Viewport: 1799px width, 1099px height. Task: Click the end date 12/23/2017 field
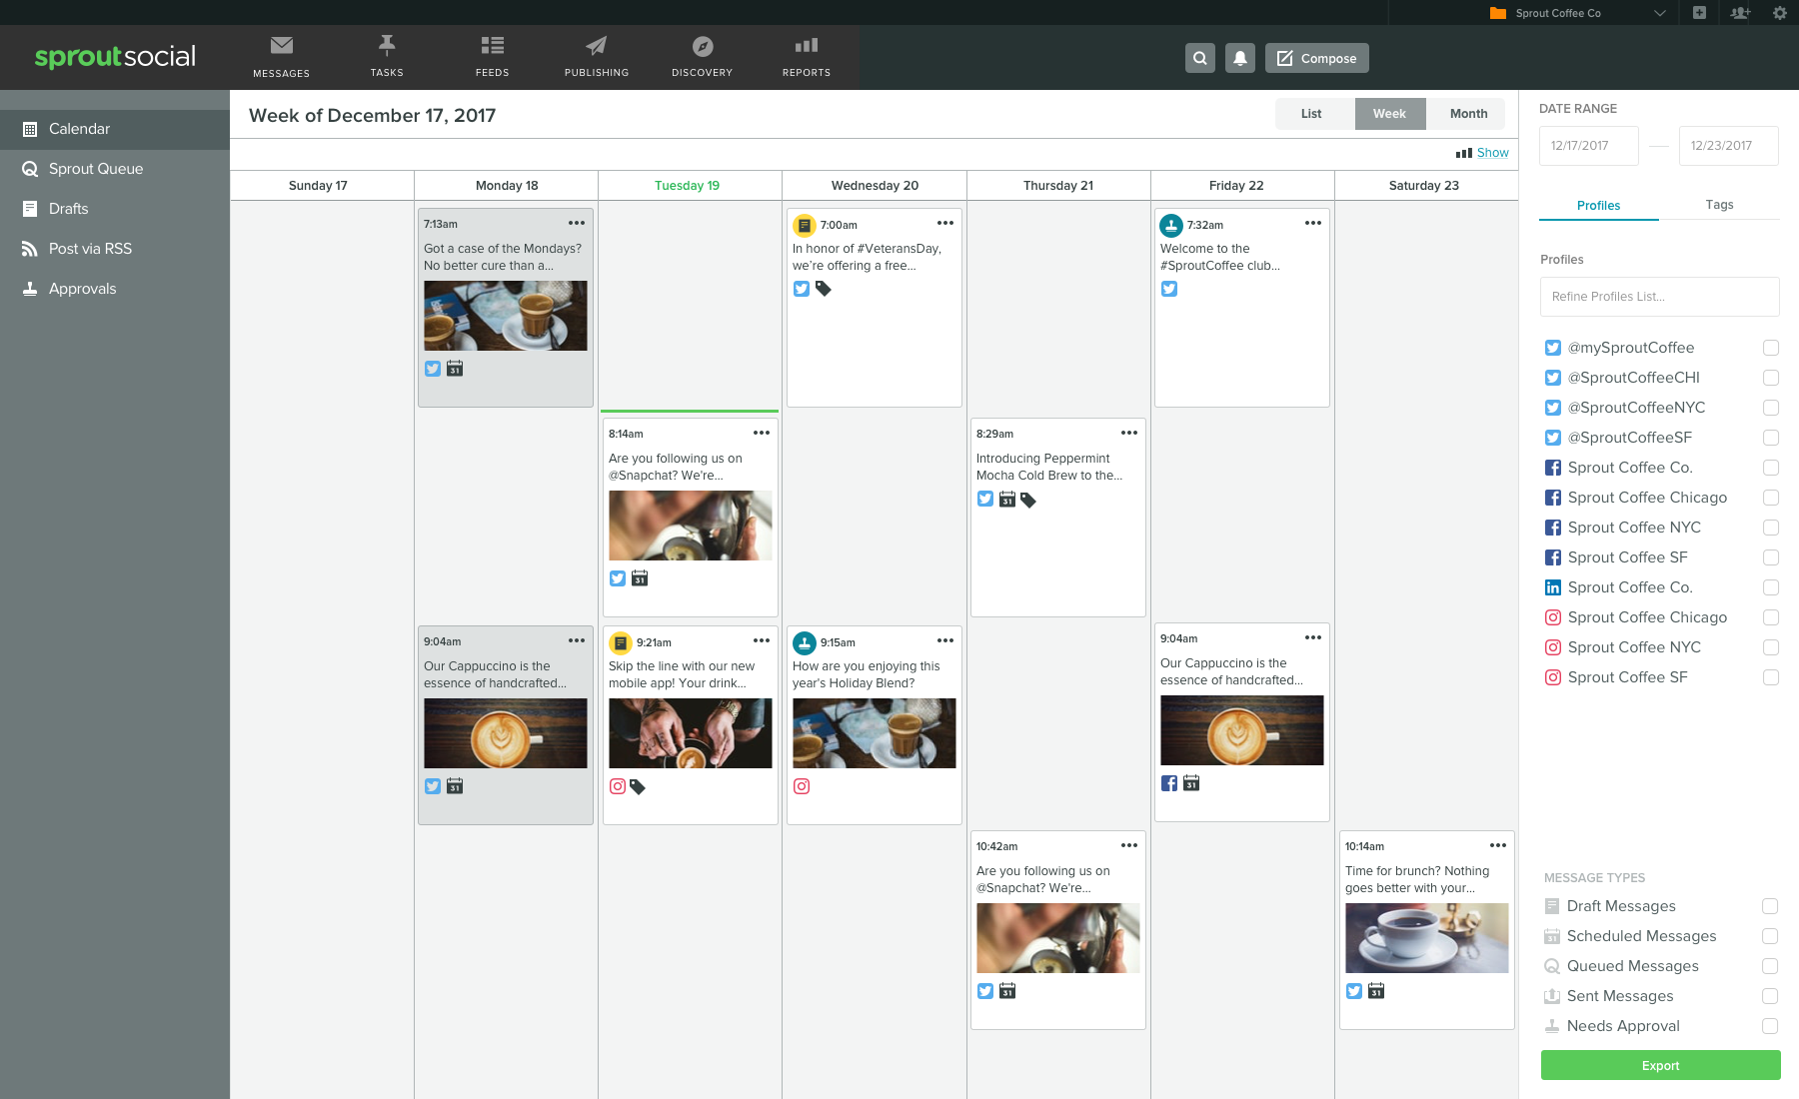pos(1729,146)
